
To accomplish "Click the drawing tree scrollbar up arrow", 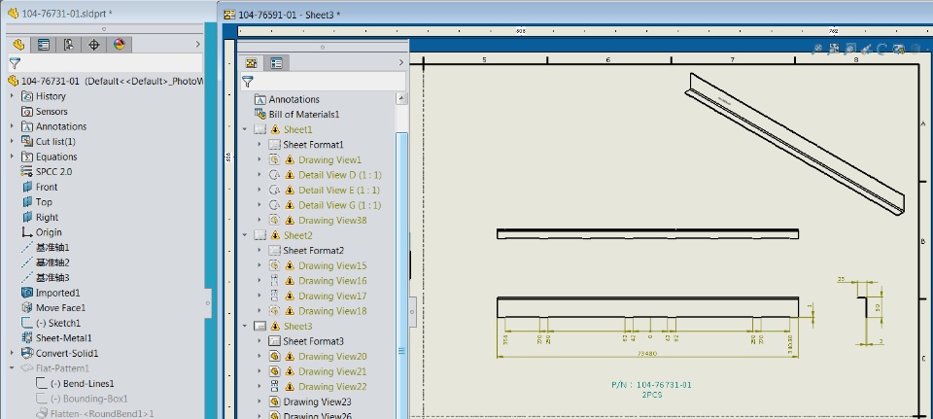I will point(401,98).
